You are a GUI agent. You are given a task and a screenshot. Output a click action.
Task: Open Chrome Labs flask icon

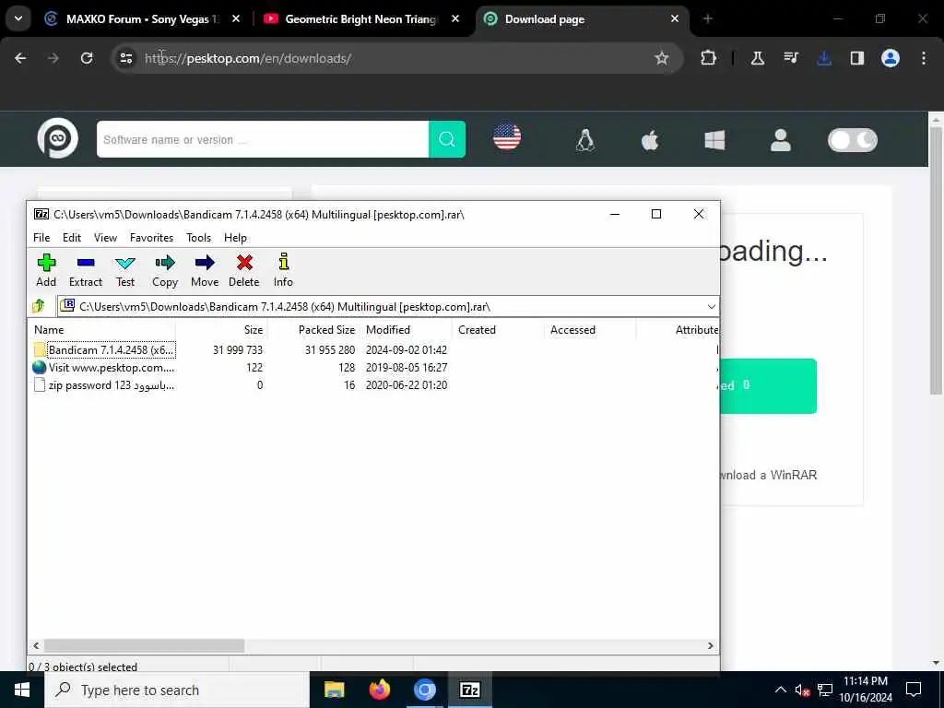(758, 58)
